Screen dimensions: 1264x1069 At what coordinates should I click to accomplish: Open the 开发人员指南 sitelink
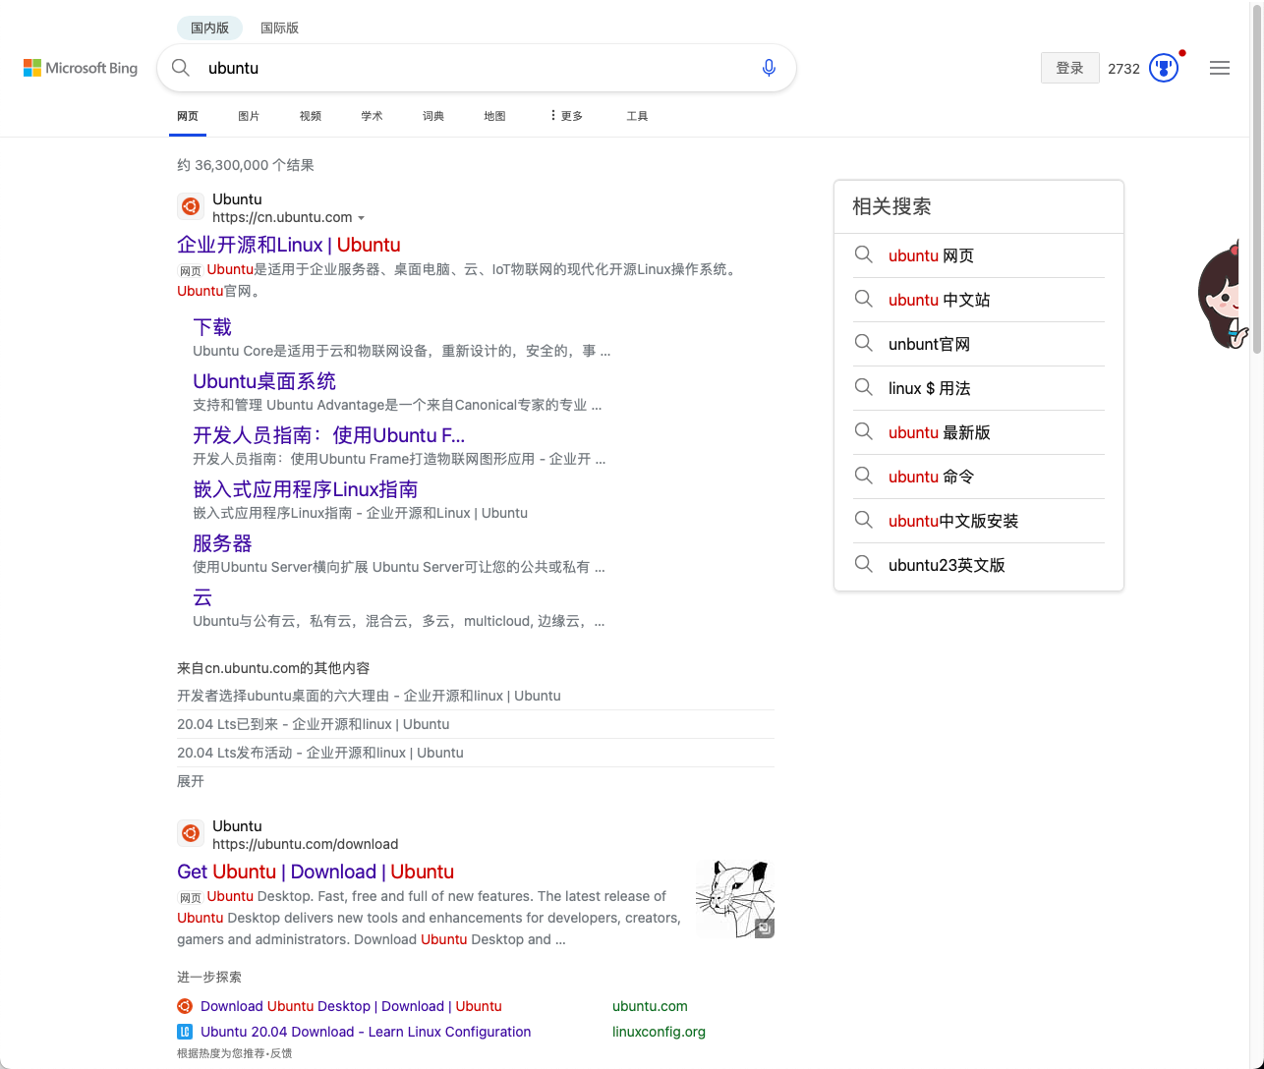pyautogui.click(x=329, y=434)
